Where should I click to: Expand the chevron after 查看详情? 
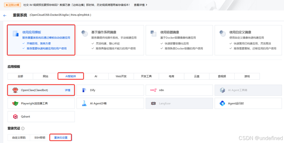click(x=146, y=5)
